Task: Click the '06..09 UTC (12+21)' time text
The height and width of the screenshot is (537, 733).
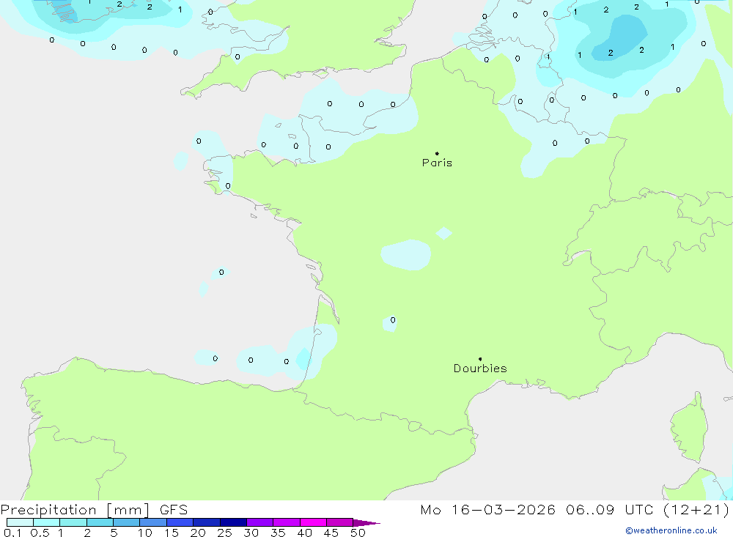Action: (x=647, y=509)
